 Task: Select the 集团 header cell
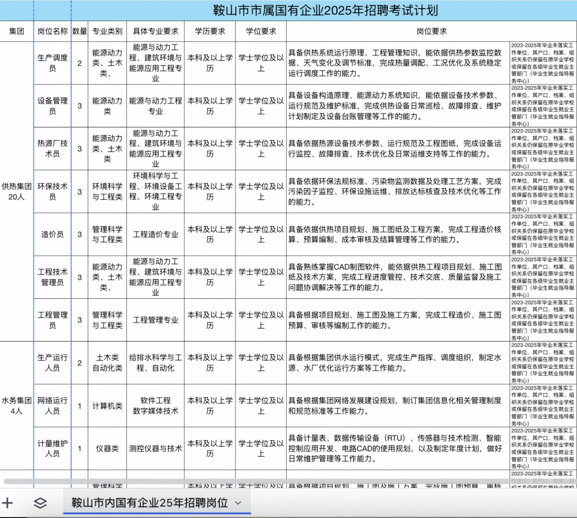pos(17,31)
